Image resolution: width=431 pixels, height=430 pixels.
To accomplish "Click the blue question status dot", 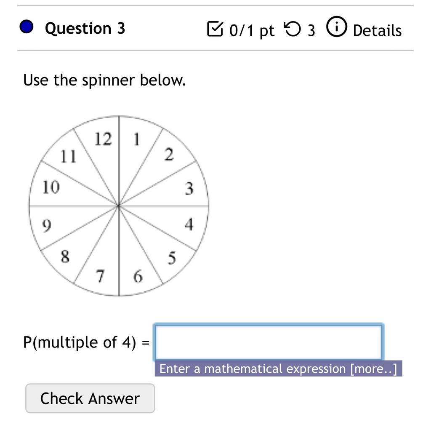I will 27,27.
